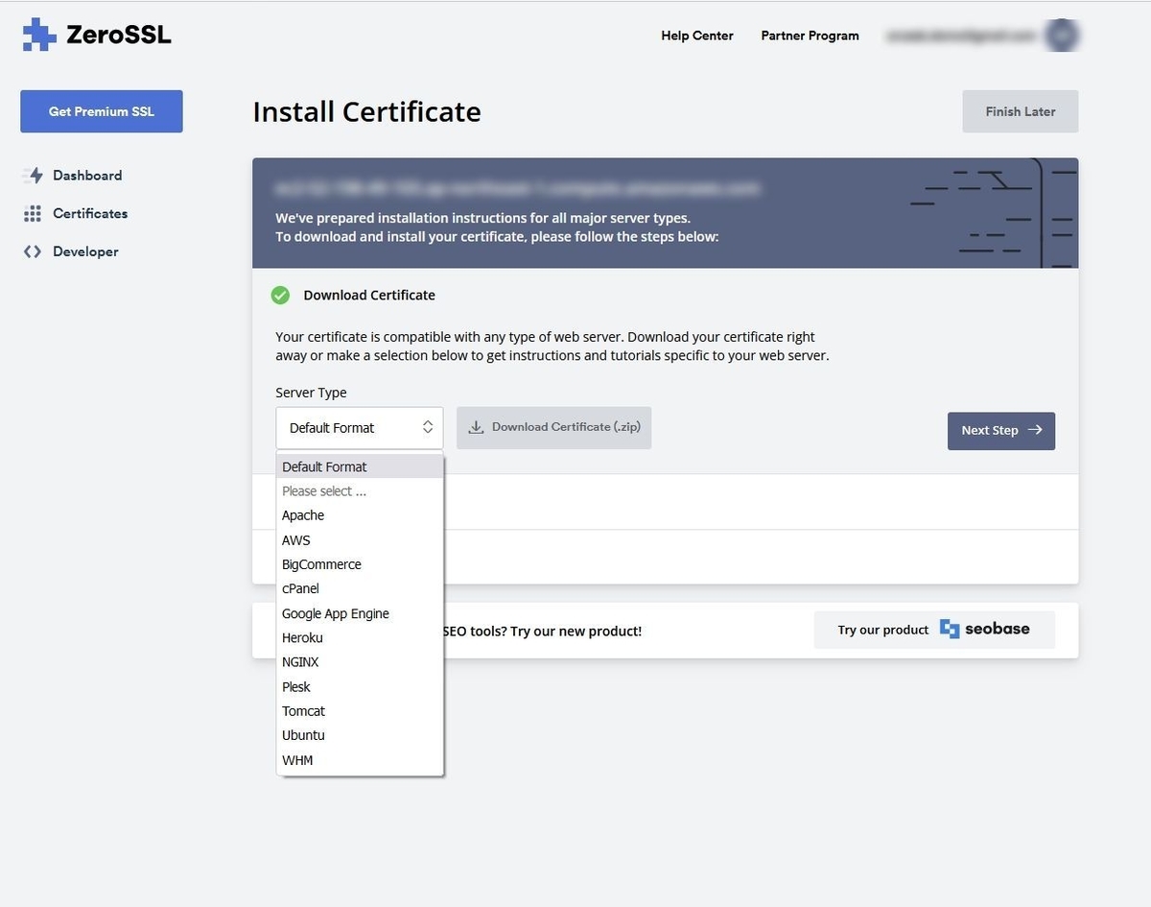Image resolution: width=1151 pixels, height=907 pixels.
Task: Click the ZeroSSL logo
Action: [x=97, y=35]
